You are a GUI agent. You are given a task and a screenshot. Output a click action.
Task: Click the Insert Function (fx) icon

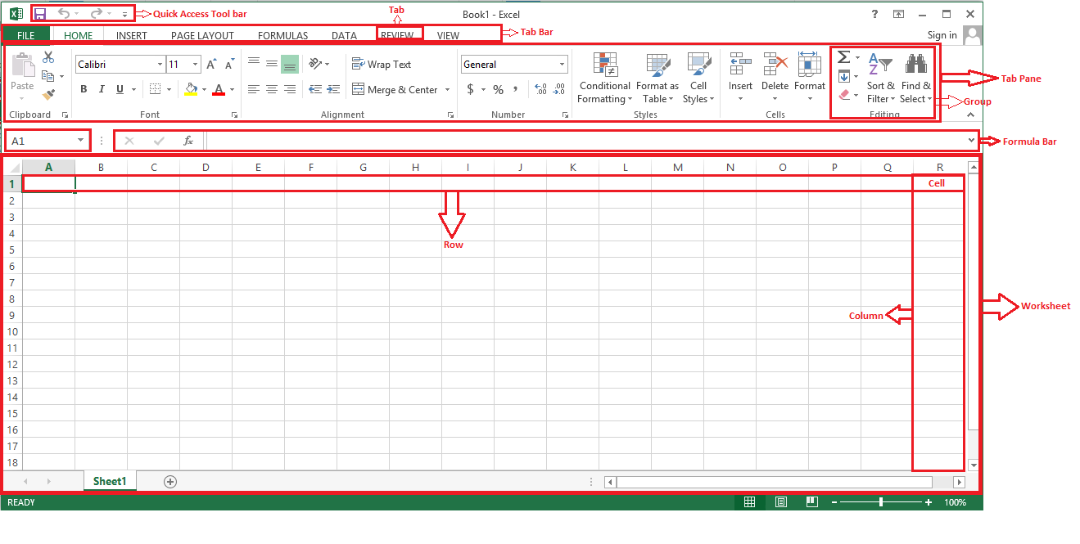pyautogui.click(x=188, y=140)
